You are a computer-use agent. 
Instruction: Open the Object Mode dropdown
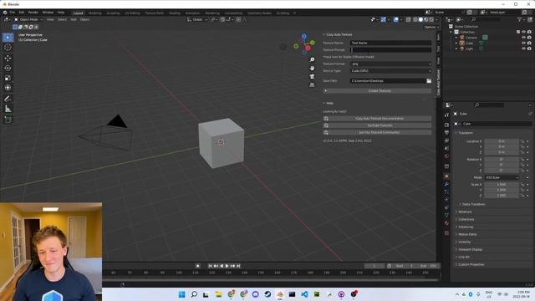click(28, 19)
